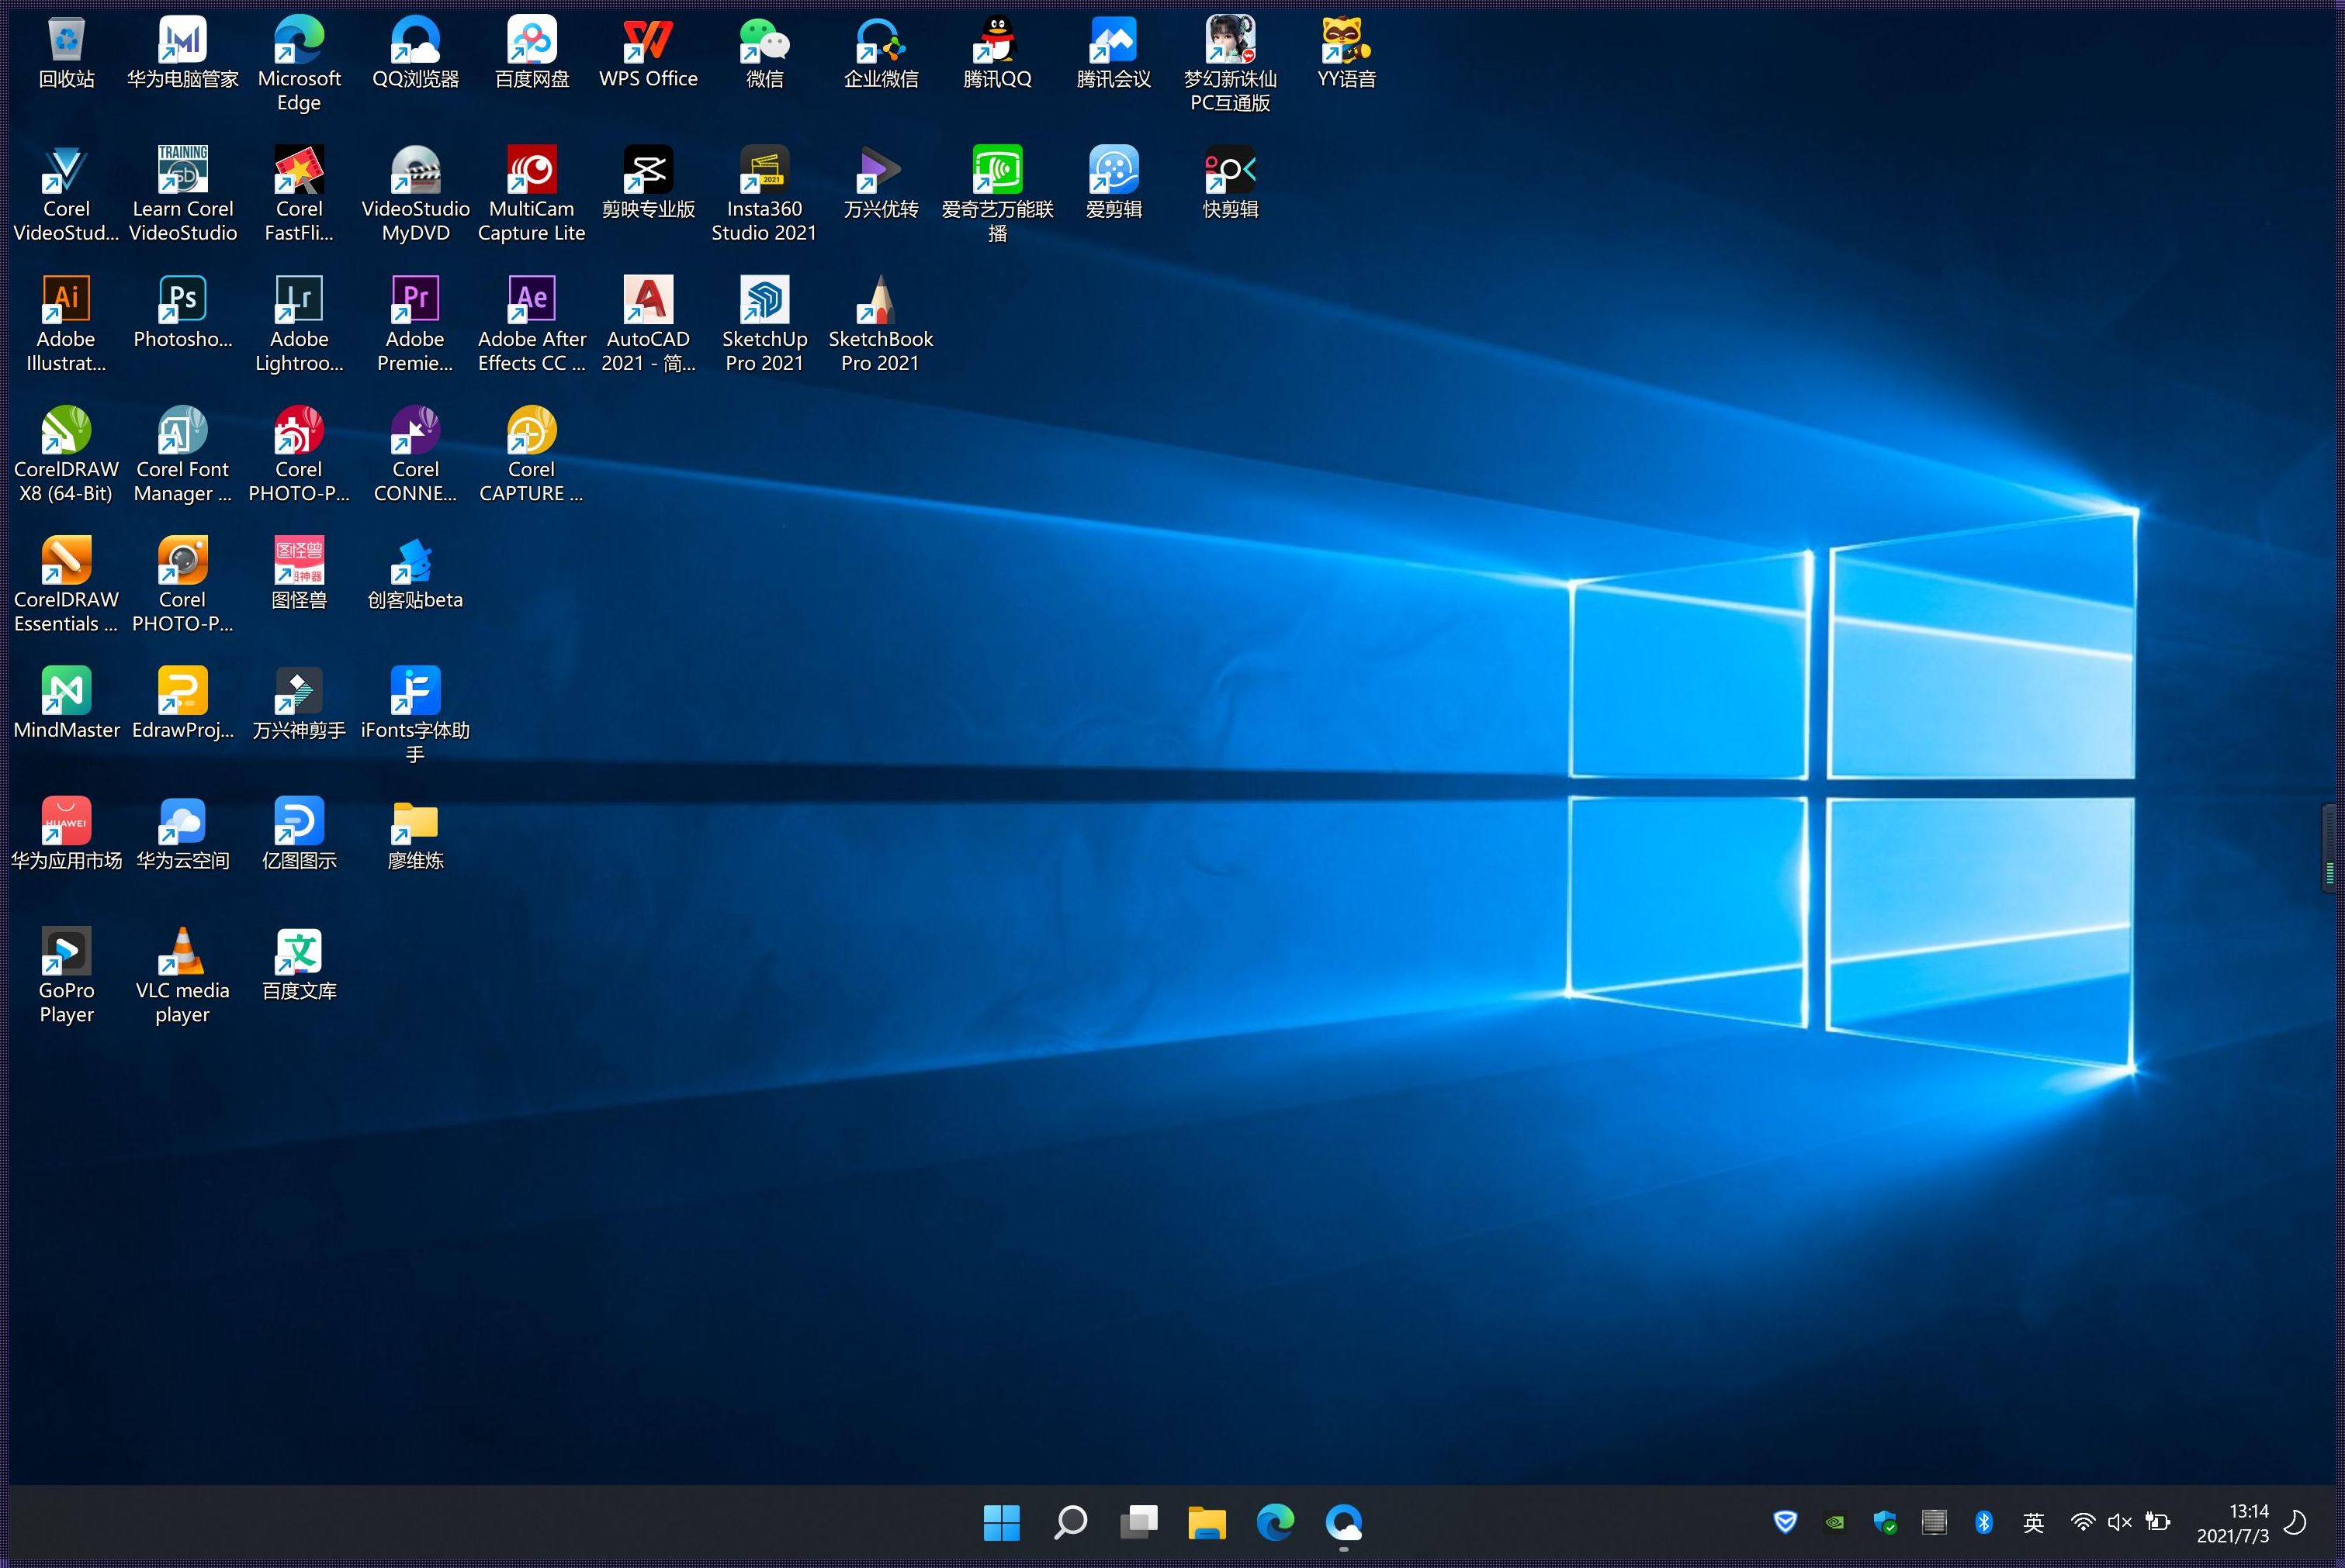Select red Corel PHOTO-PAINT balloon icon

pyautogui.click(x=299, y=432)
